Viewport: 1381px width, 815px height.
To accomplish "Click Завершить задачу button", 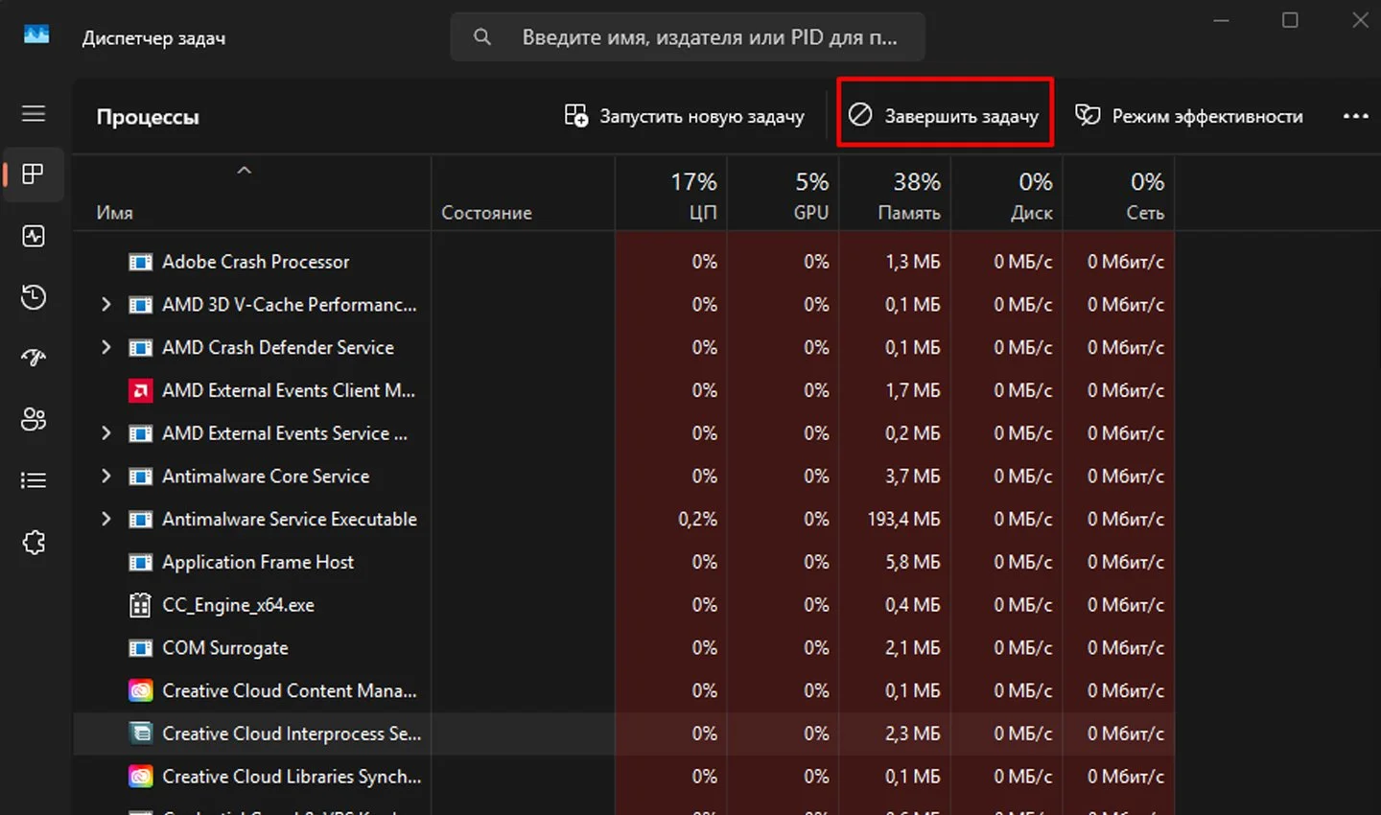I will pyautogui.click(x=945, y=115).
